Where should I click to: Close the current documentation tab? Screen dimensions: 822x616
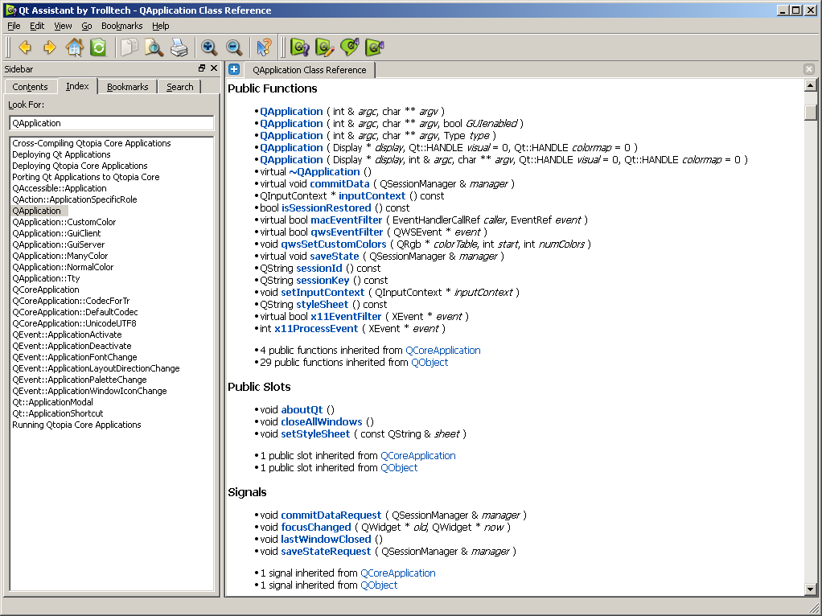pos(809,69)
